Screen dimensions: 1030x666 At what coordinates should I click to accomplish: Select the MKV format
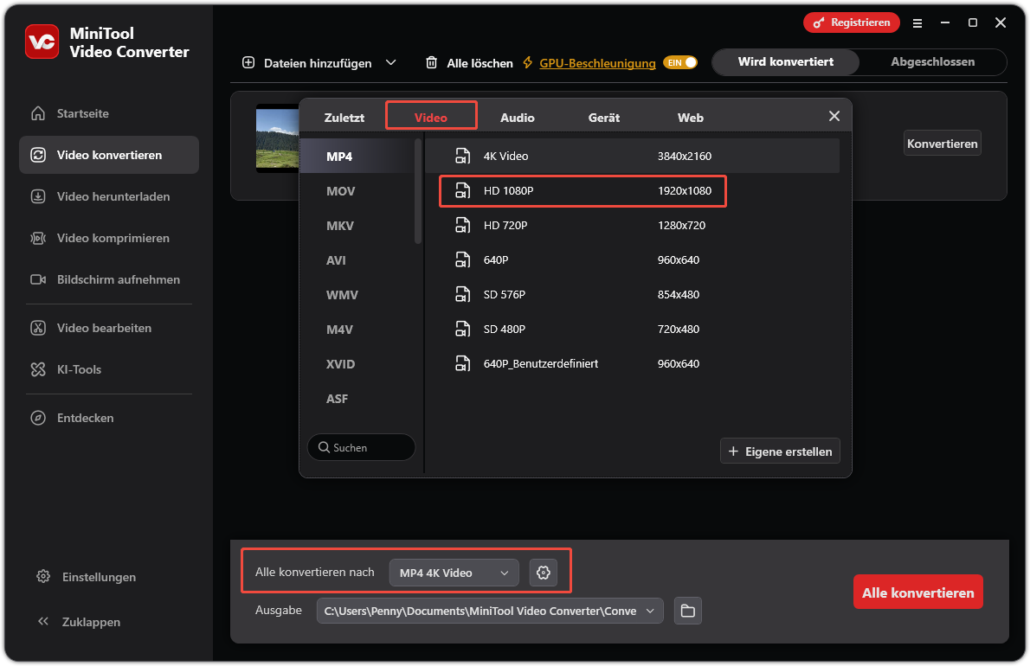coord(340,226)
